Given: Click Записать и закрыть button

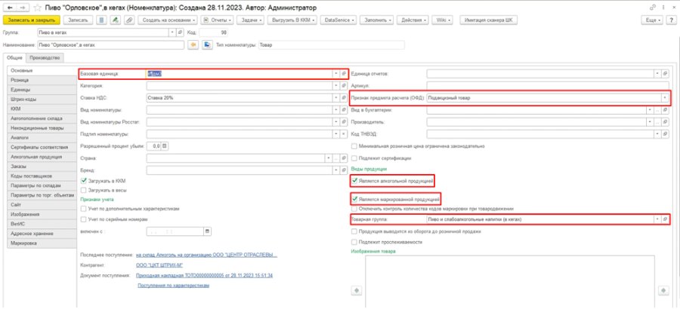Looking at the screenshot, I should (x=31, y=20).
